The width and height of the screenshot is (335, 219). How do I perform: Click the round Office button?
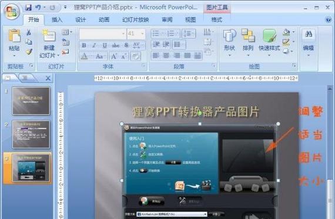(x=12, y=11)
